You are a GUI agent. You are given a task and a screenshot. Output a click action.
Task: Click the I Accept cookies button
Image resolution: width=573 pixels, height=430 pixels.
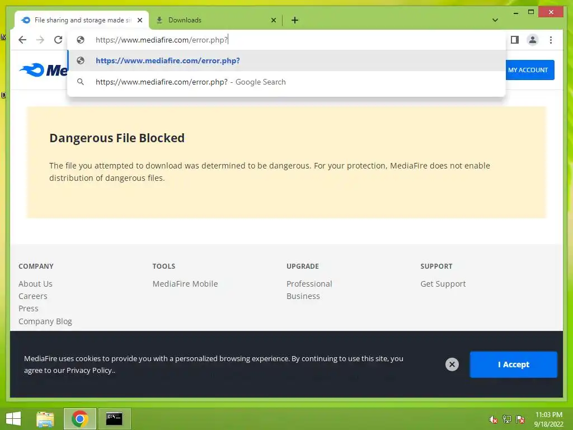[x=513, y=364]
